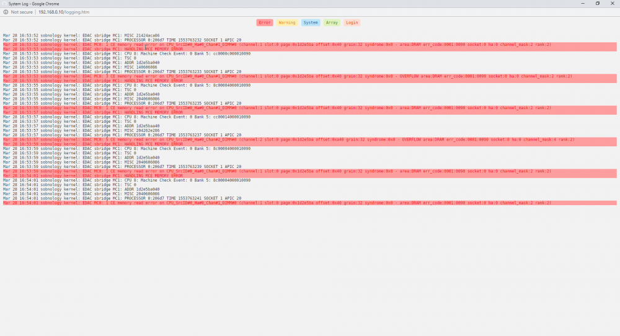Filter log by the green Array button
This screenshot has height=336, width=620.
click(x=332, y=22)
